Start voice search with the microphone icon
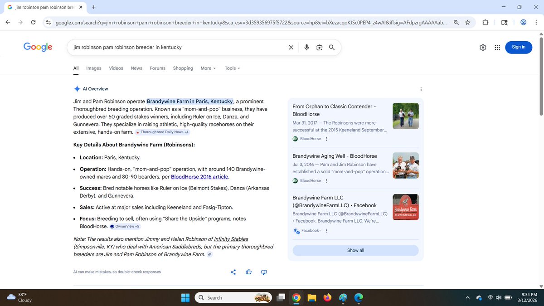Screen dimensions: 544x306 coord(307,47)
